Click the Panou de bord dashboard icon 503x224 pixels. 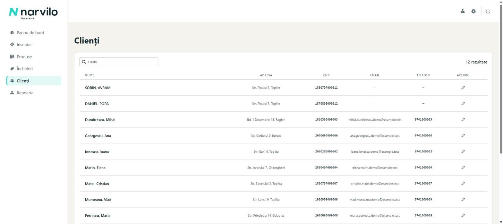pyautogui.click(x=12, y=32)
